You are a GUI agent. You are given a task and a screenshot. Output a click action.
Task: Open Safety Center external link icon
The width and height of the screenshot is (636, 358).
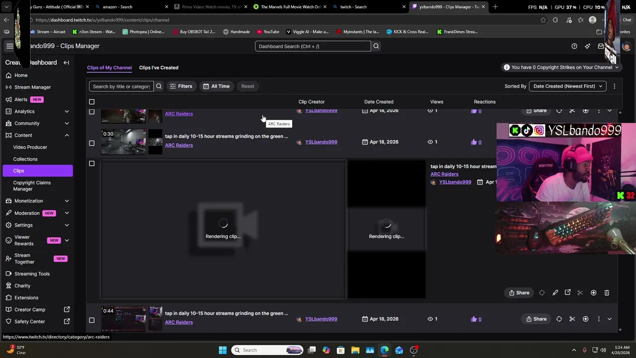pyautogui.click(x=67, y=321)
